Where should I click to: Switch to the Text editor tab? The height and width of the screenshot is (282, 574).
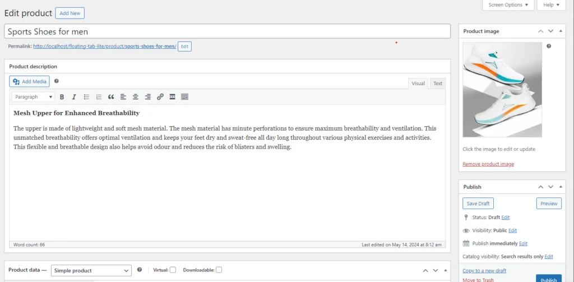(438, 84)
